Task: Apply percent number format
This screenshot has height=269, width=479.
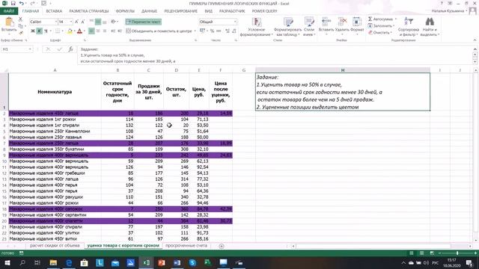Action: coord(212,31)
